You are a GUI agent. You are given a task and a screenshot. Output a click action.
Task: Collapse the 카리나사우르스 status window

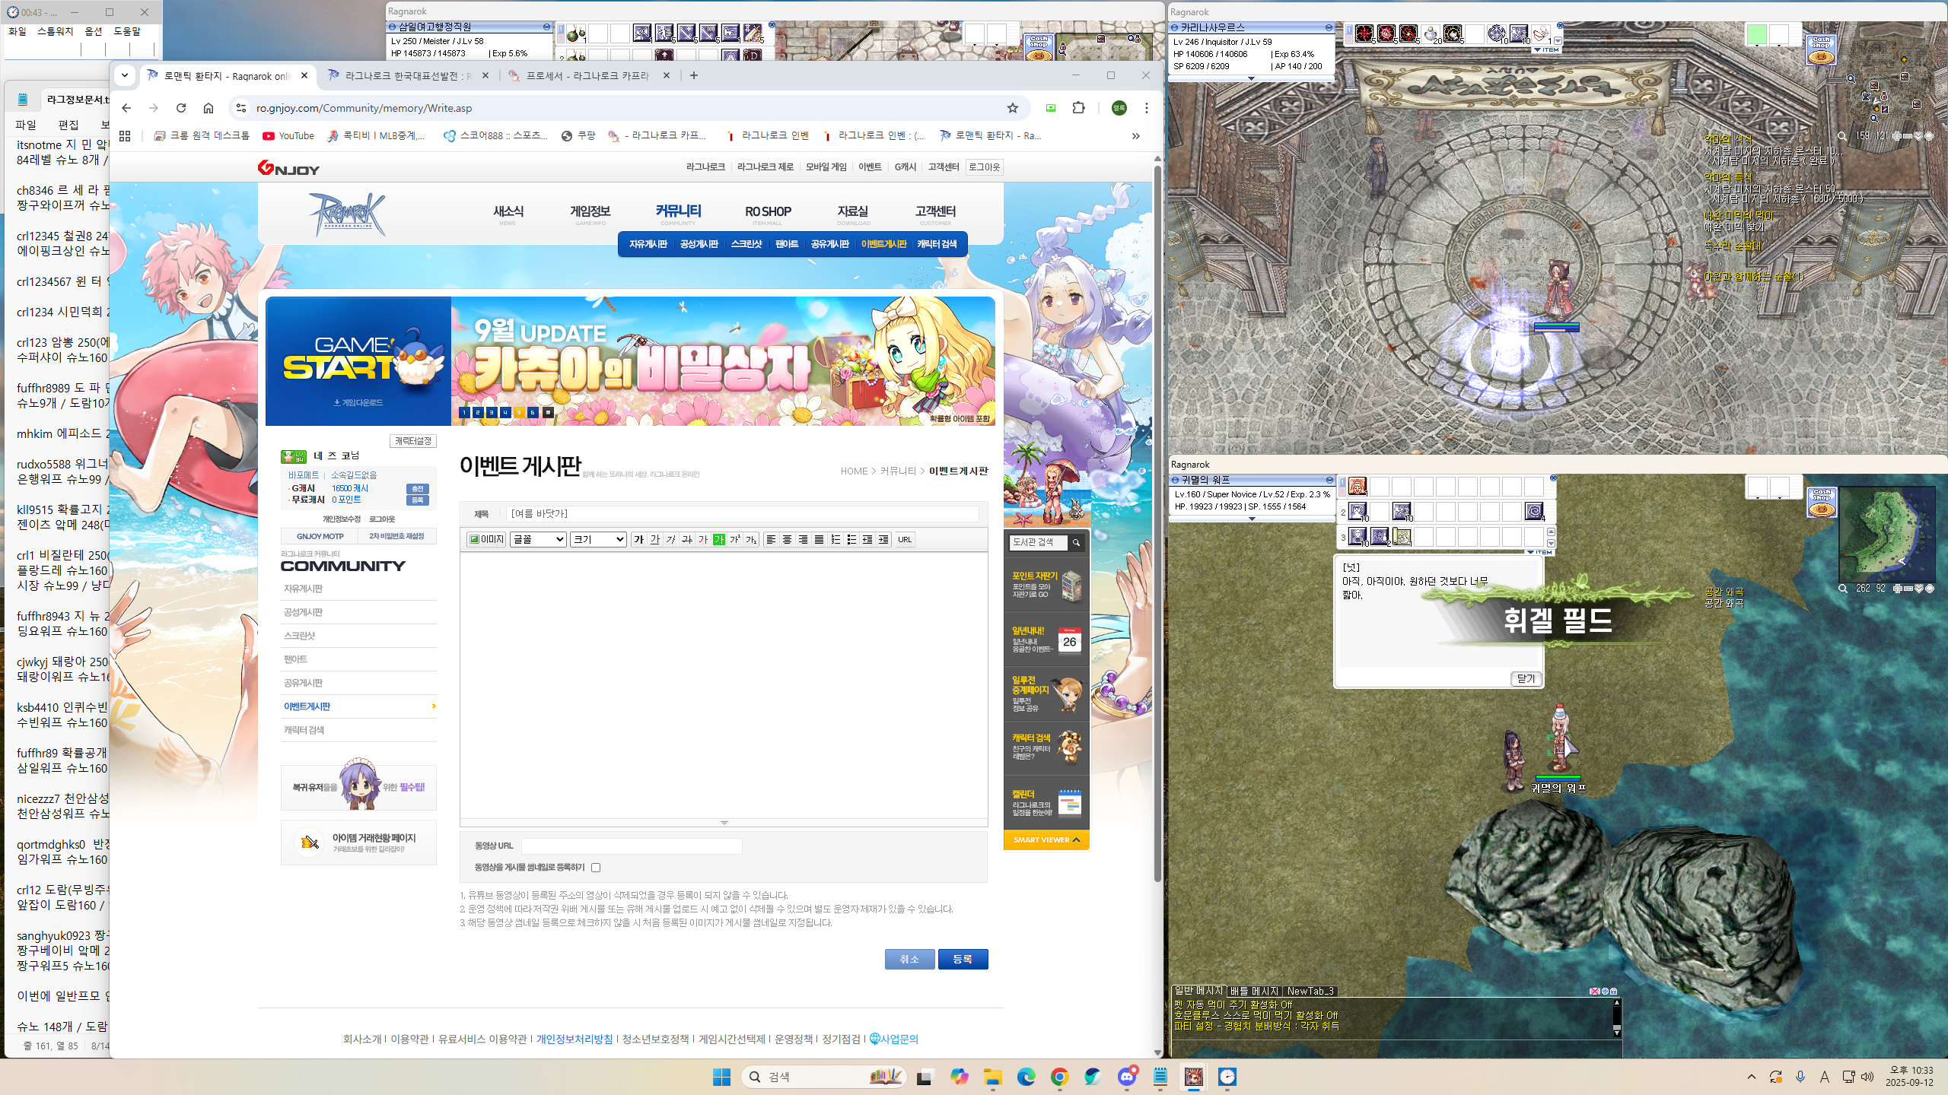point(1329,27)
